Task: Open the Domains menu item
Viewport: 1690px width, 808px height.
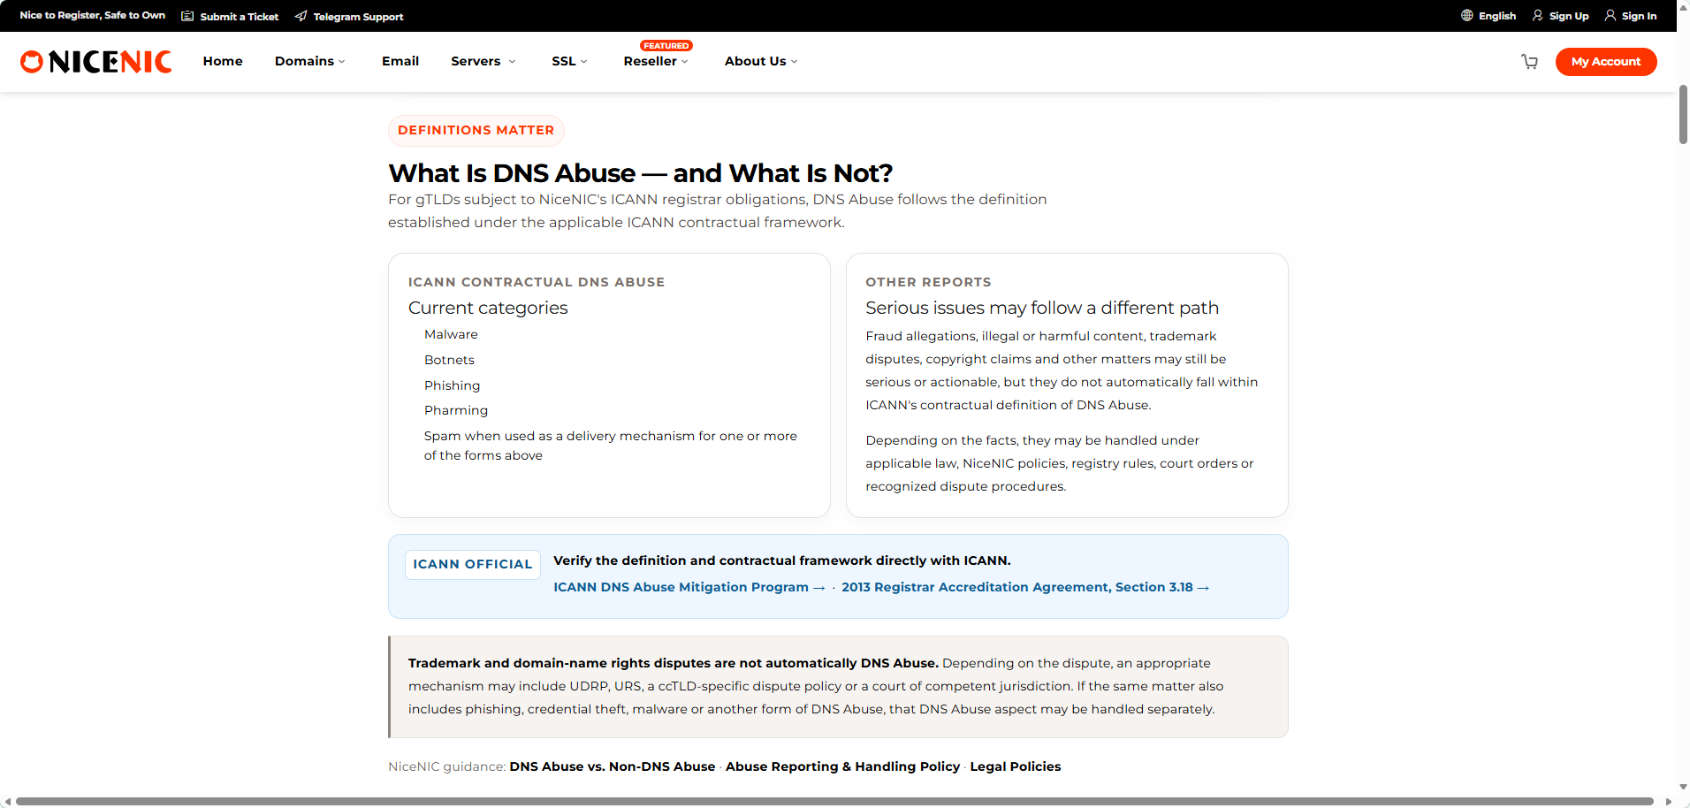Action: 304,61
